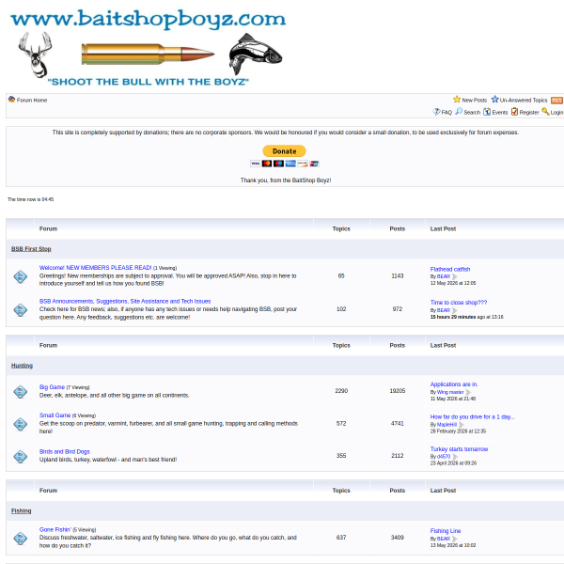This screenshot has width=564, height=564.
Task: Click forum icon beside Gone Fishin'
Action: 21,538
